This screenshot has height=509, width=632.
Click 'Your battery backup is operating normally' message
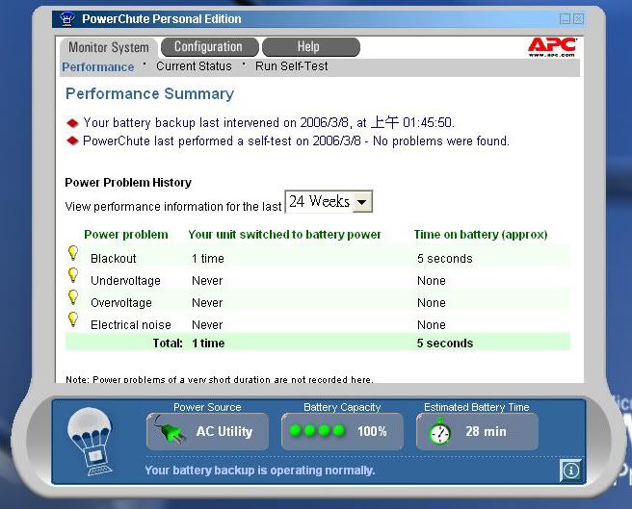click(x=260, y=471)
